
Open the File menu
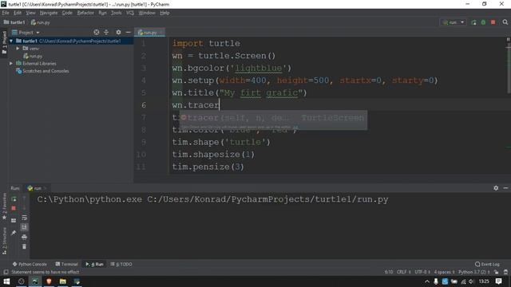tap(6, 13)
